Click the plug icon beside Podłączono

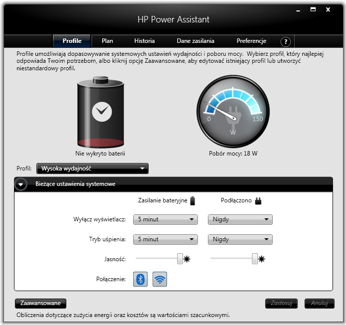tap(258, 201)
